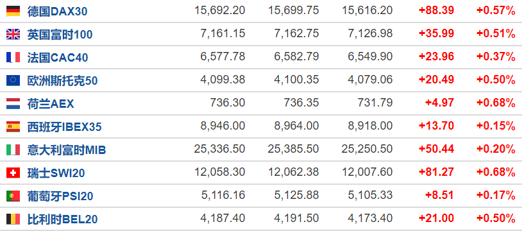Click the United Kingdom flag icon
The height and width of the screenshot is (231, 522).
click(13, 34)
